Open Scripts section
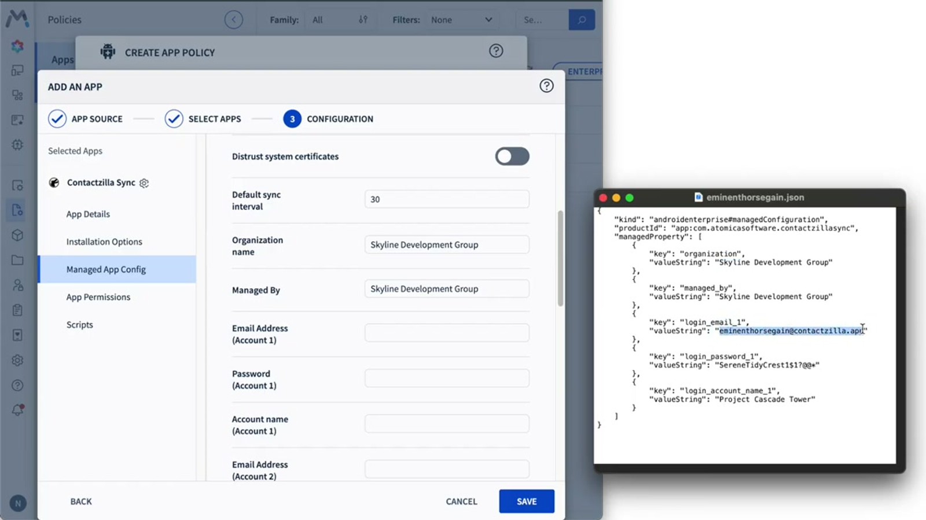The image size is (926, 520). pos(80,325)
